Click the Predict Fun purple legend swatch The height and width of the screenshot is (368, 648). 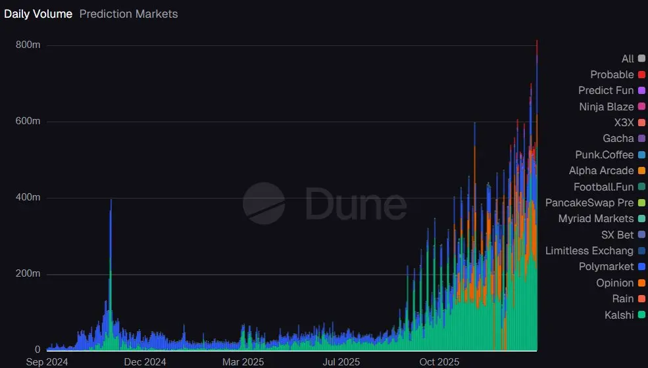(x=641, y=91)
